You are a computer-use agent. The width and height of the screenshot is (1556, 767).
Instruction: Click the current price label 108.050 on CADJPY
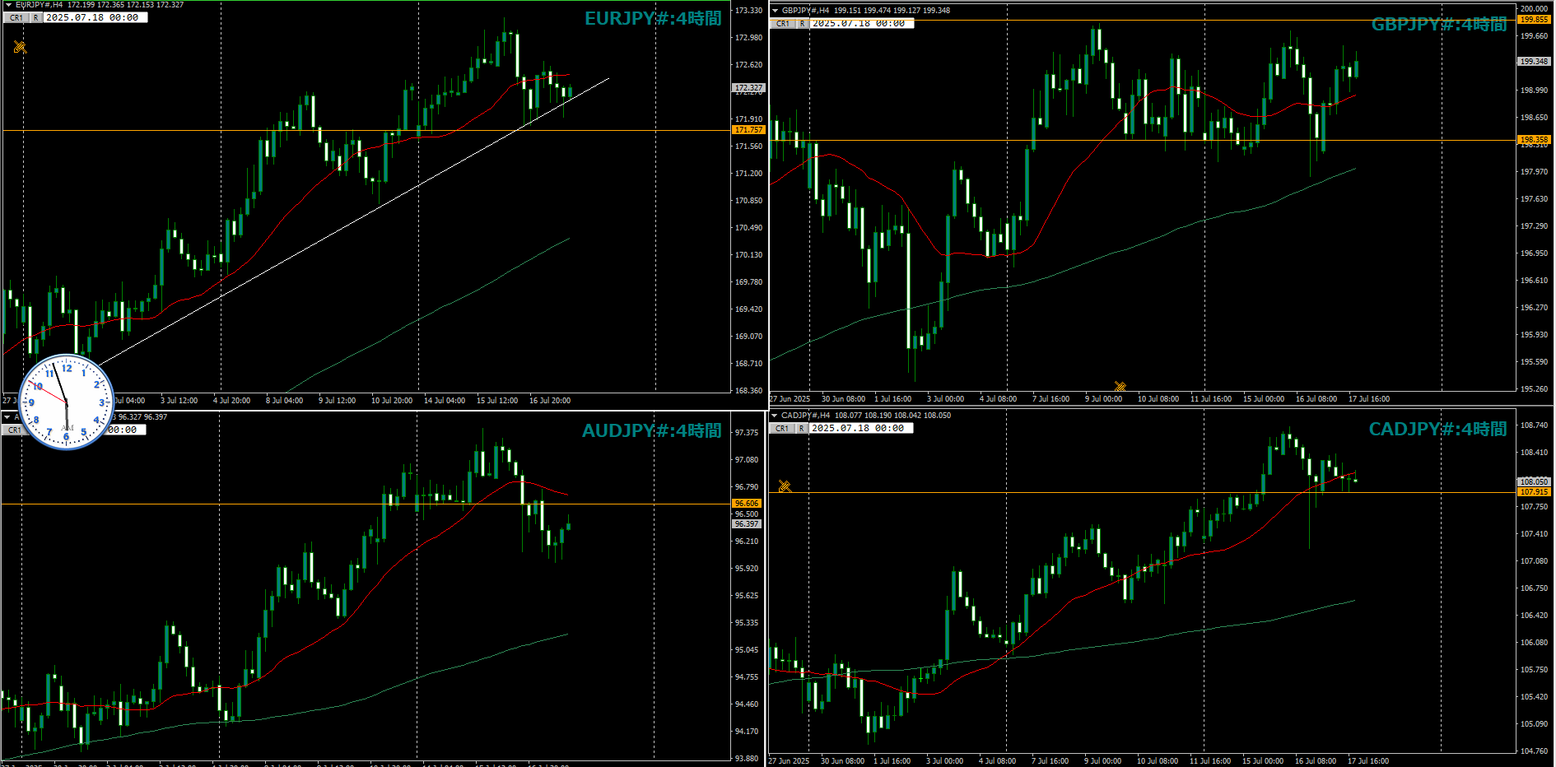[x=1534, y=481]
